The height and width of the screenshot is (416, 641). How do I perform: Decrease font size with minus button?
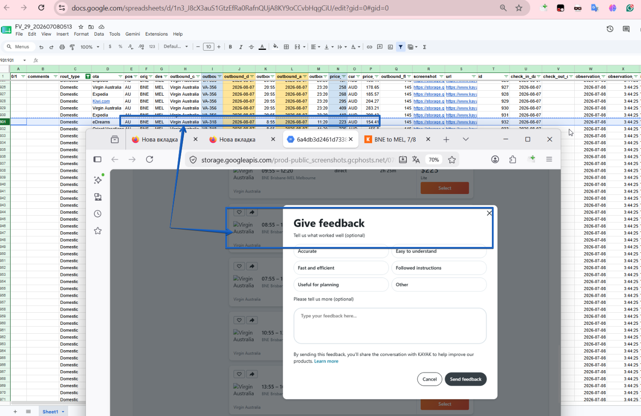coord(198,47)
